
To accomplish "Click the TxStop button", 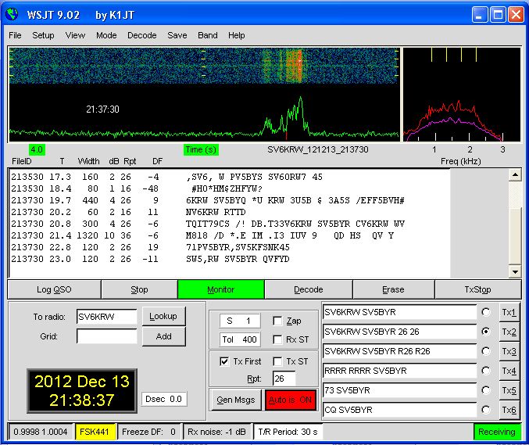I will point(477,289).
